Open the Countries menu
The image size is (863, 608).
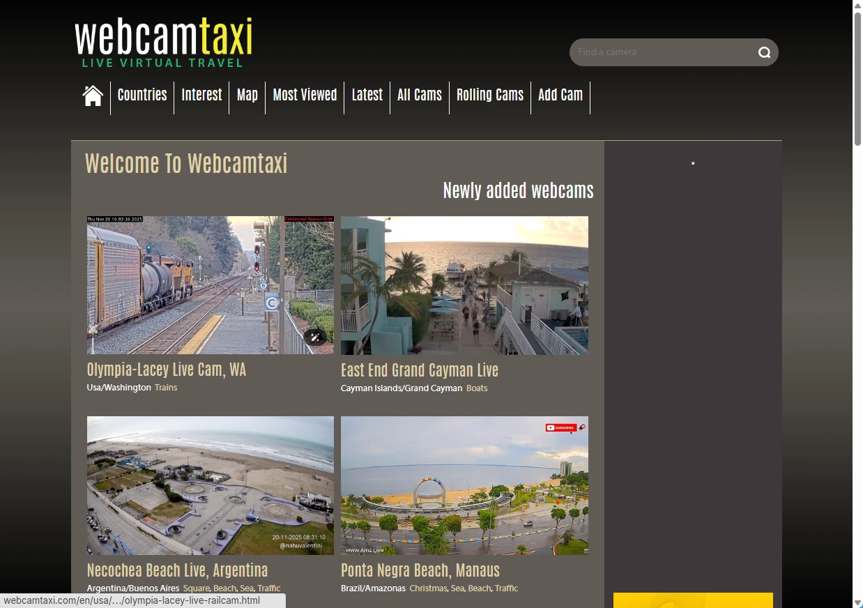(142, 96)
